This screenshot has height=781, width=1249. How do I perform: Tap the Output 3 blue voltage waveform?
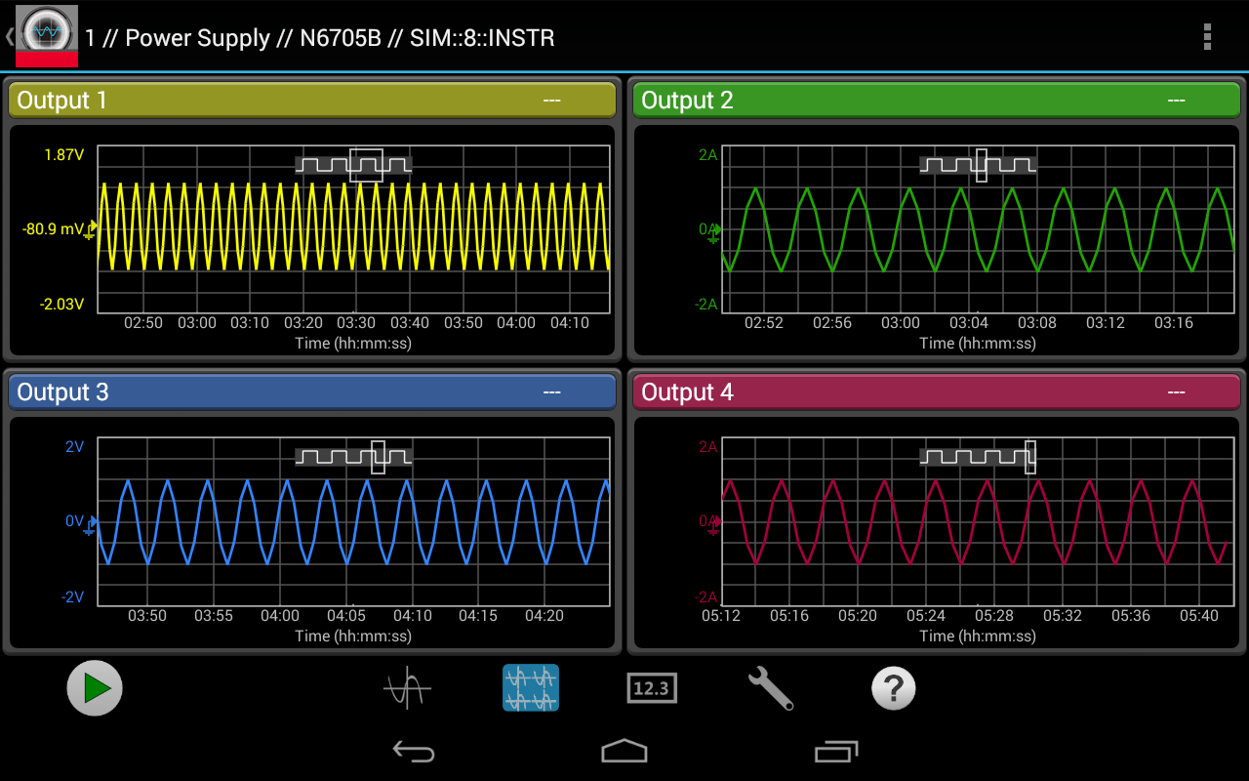(353, 521)
